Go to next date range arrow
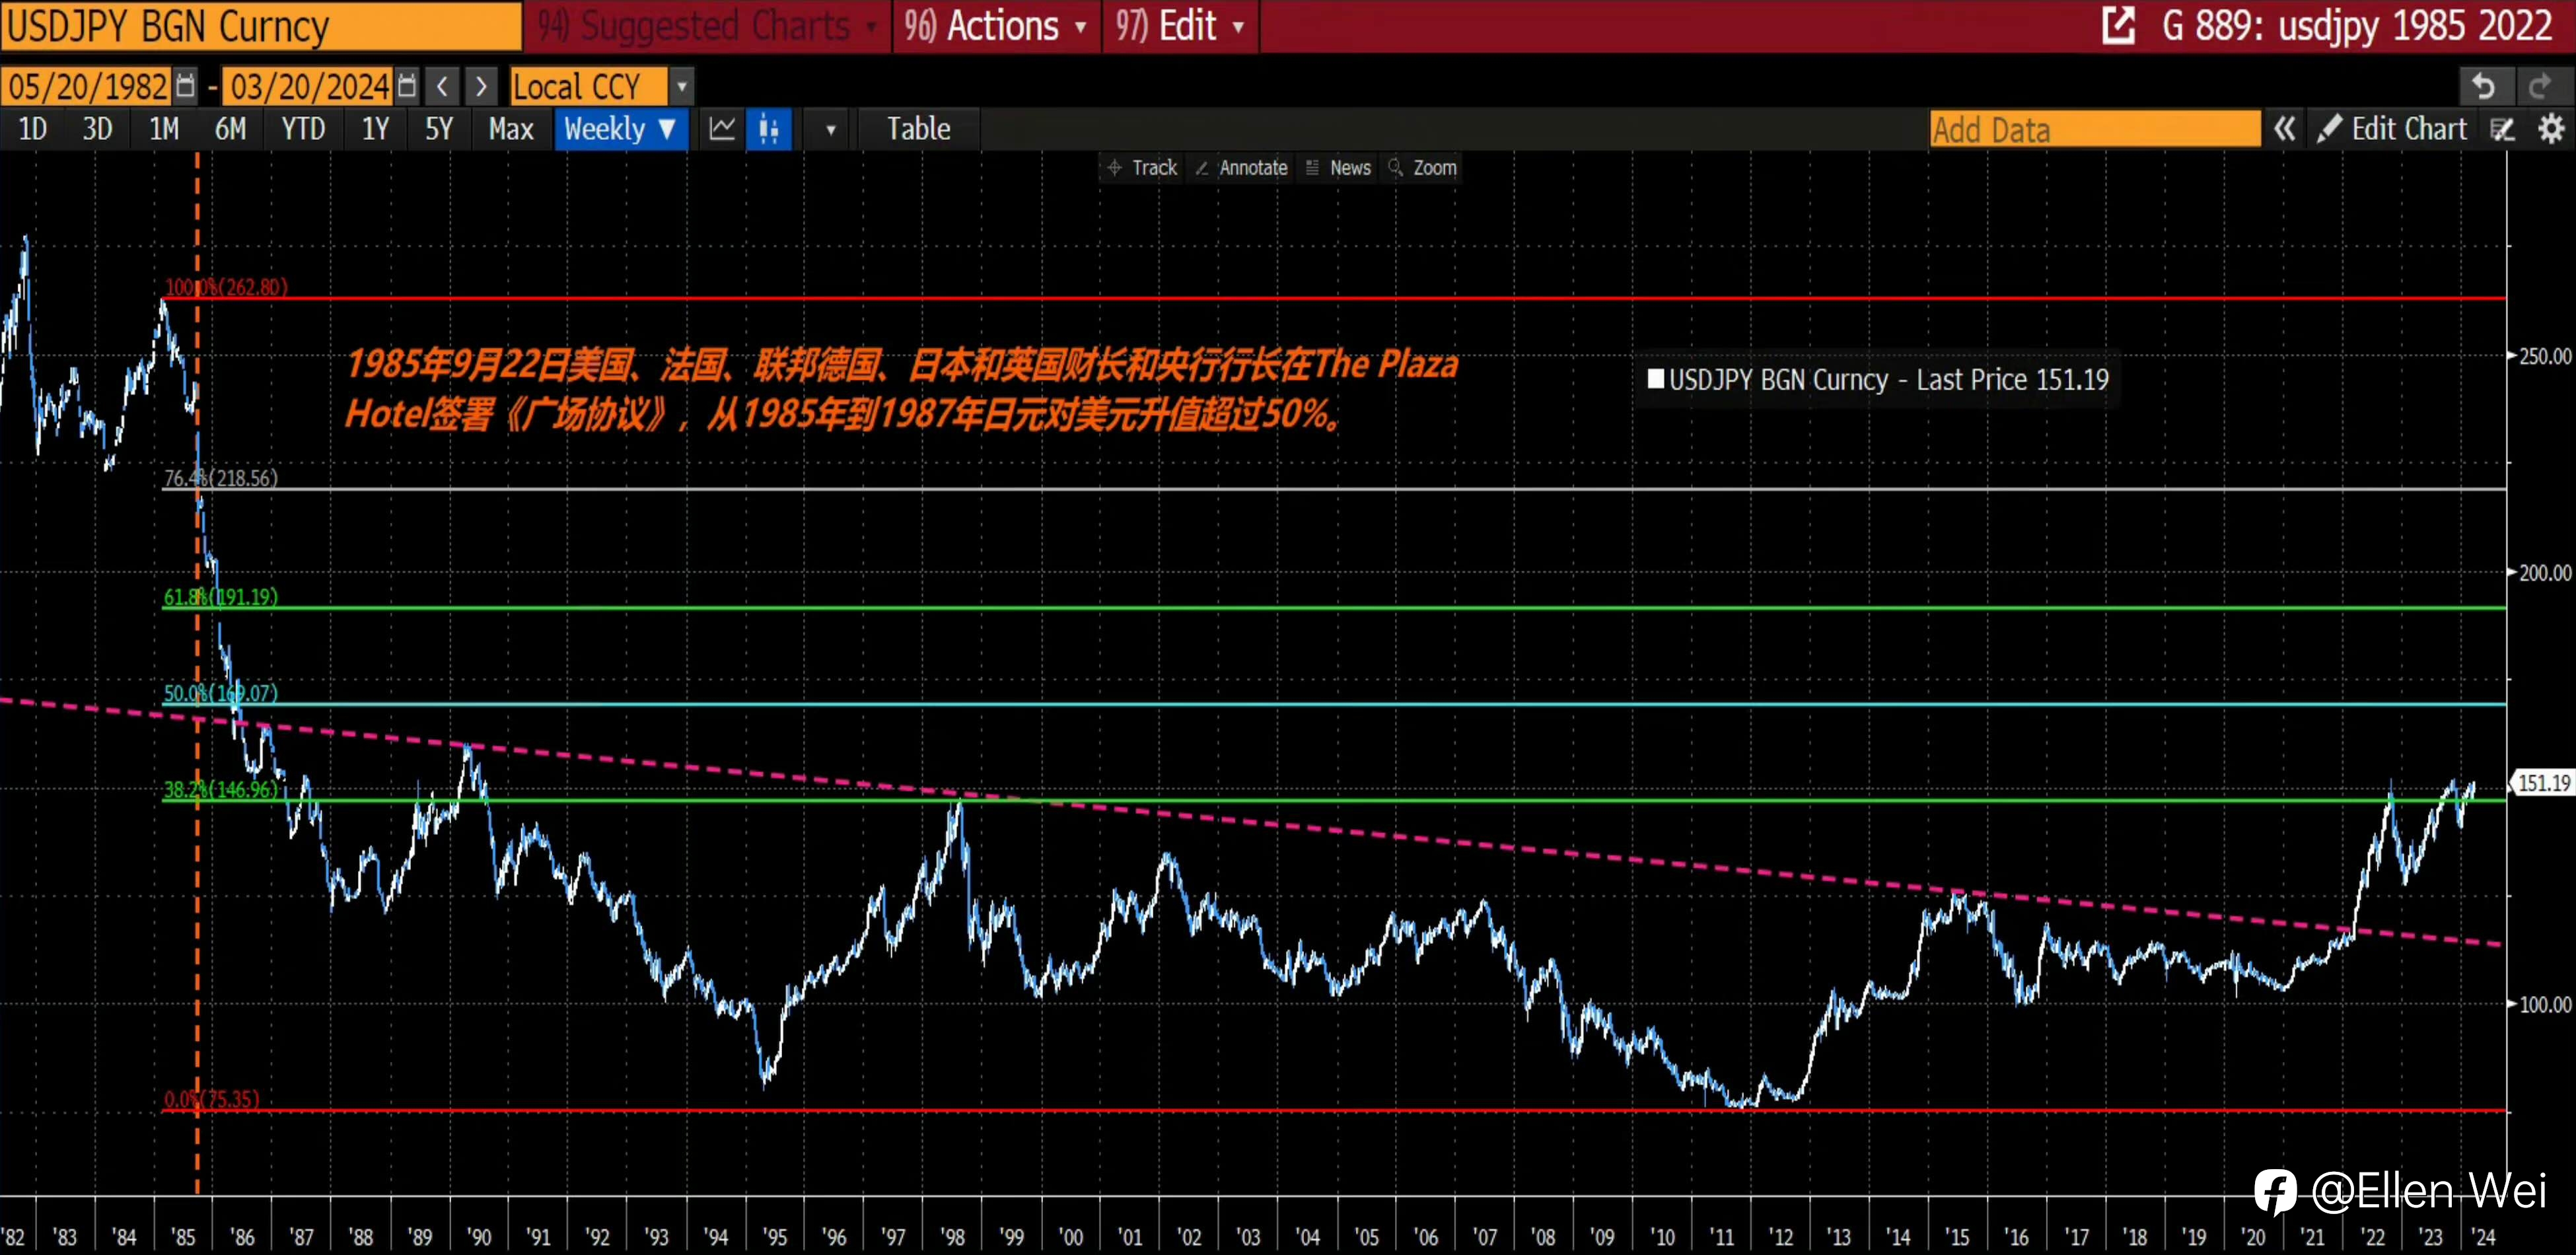2576x1255 pixels. [481, 86]
